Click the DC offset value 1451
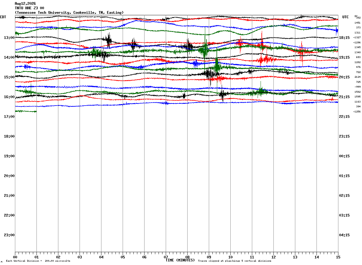This screenshot has height=265, width=362. pos(358,23)
